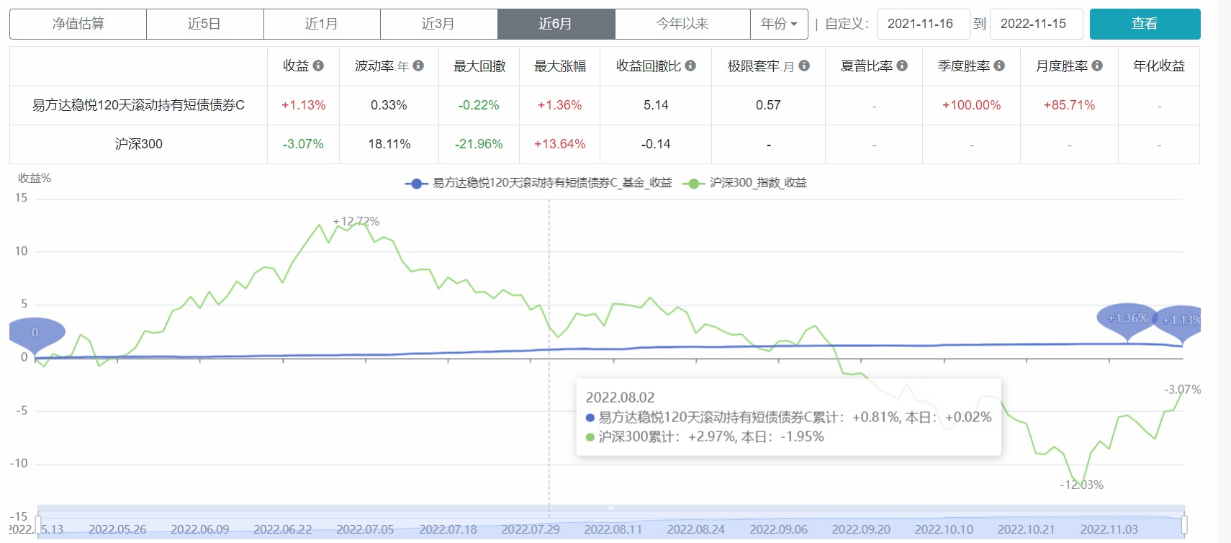
Task: Switch to the 近5日 range tab
Action: pyautogui.click(x=204, y=24)
